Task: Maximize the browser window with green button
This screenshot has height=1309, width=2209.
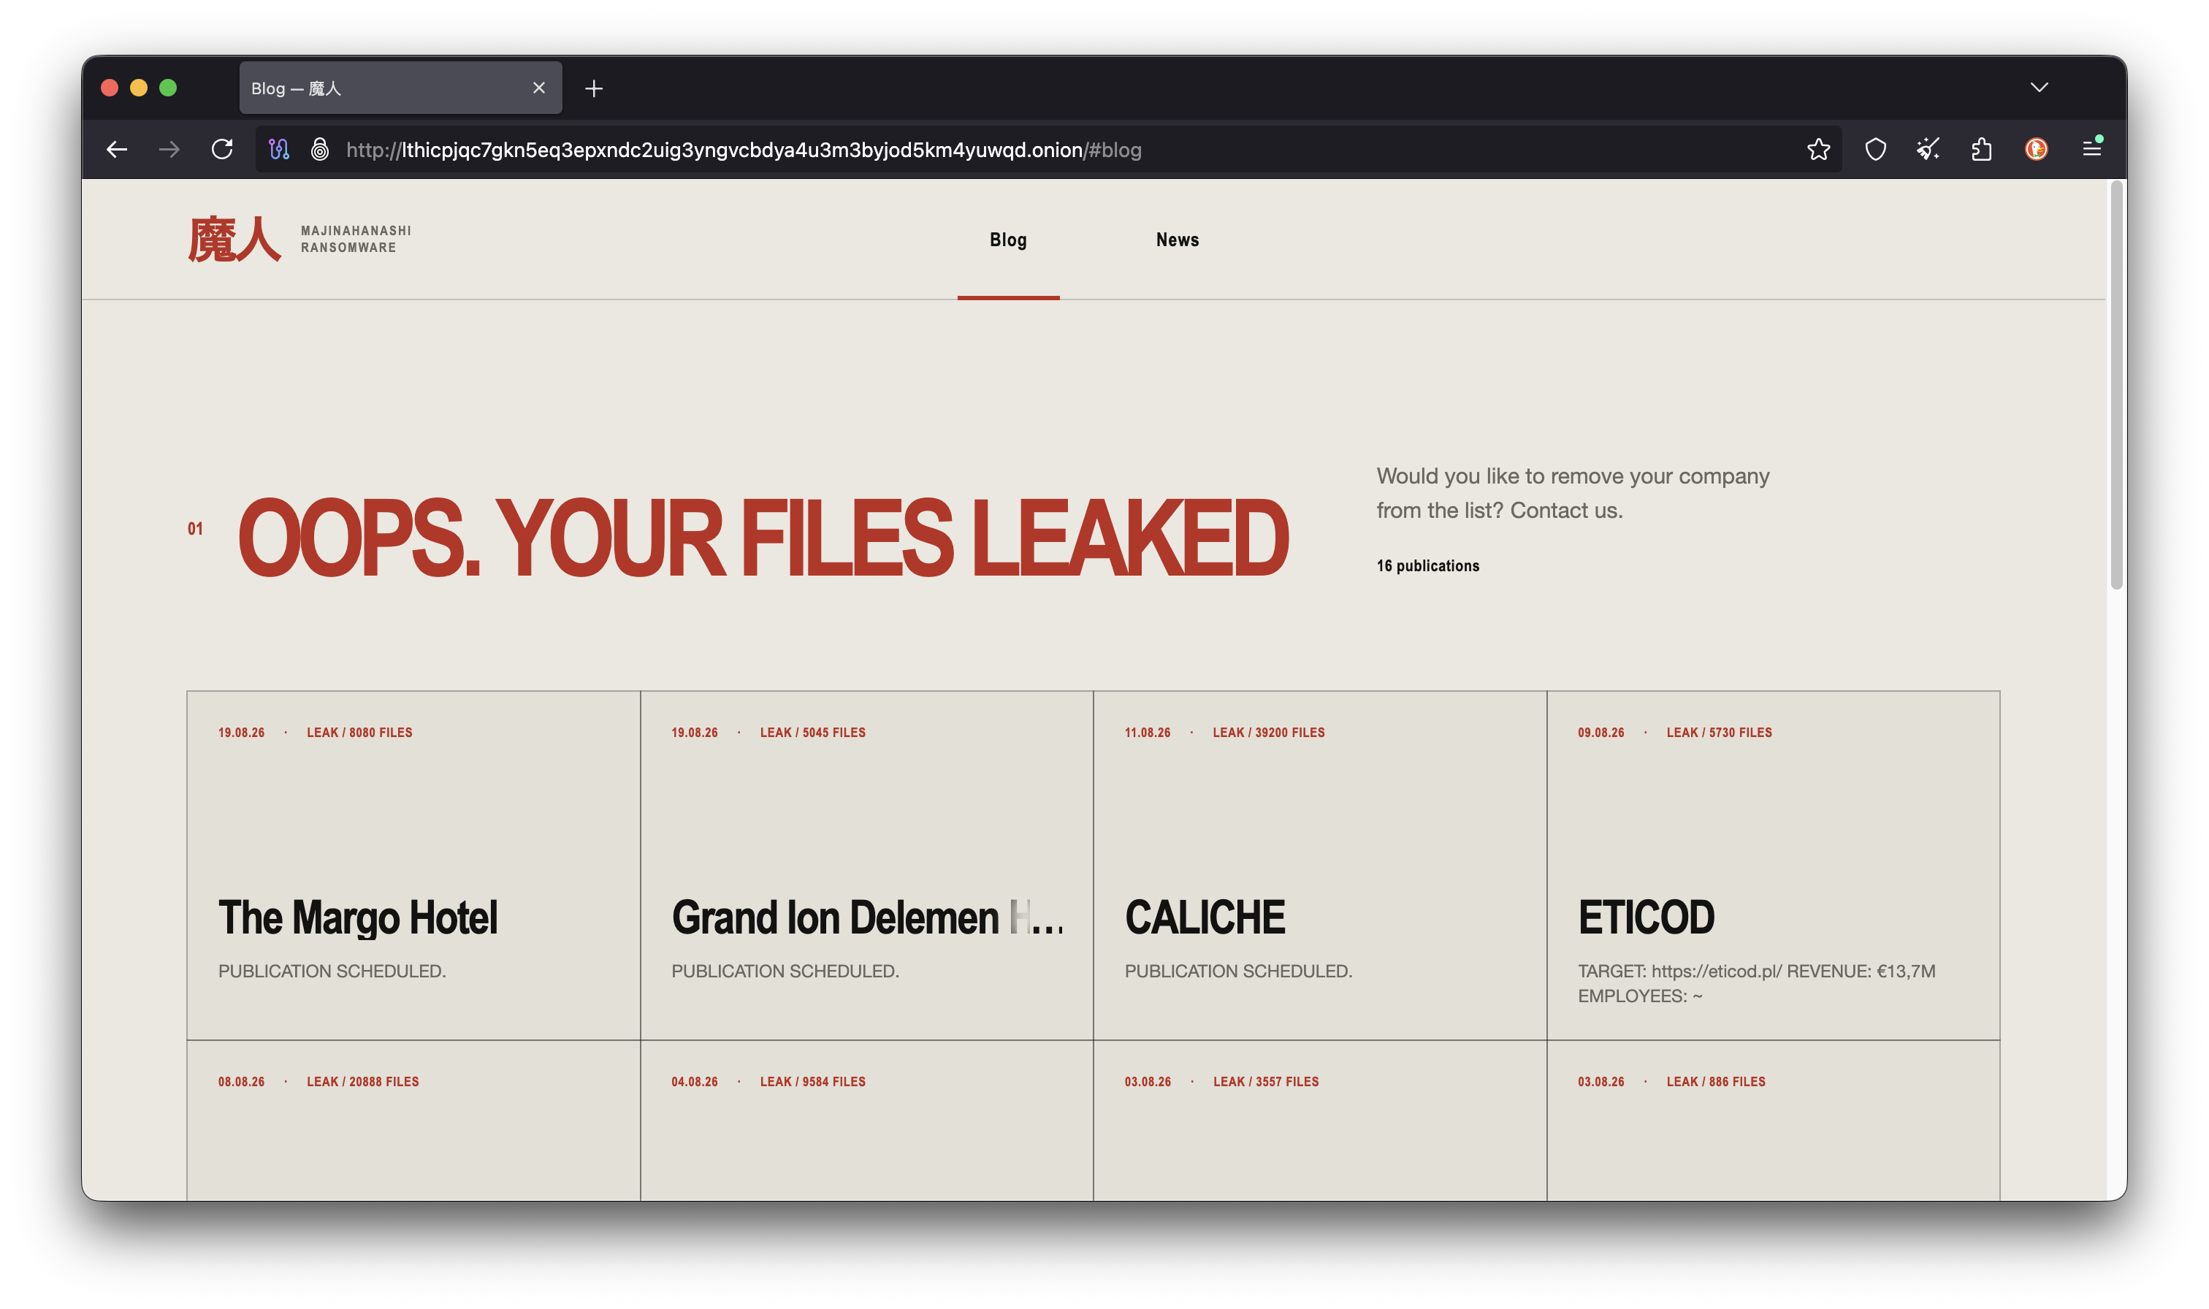Action: pos(167,88)
